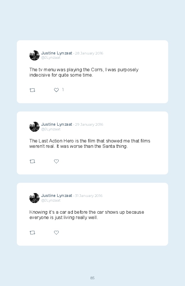Like the car ad tweet
This screenshot has height=286, width=185.
[x=56, y=233]
